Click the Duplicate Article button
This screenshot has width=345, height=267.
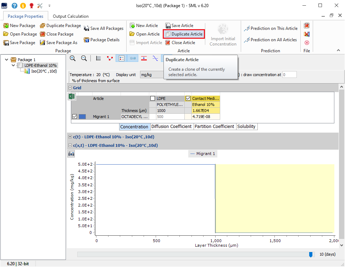click(x=184, y=34)
